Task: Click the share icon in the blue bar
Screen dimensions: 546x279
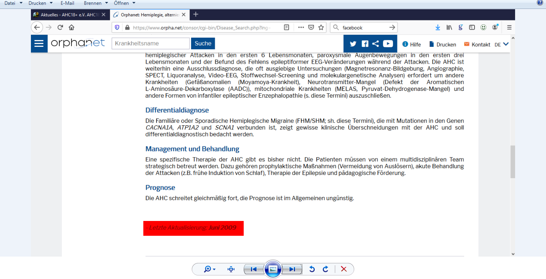Action: (x=376, y=44)
